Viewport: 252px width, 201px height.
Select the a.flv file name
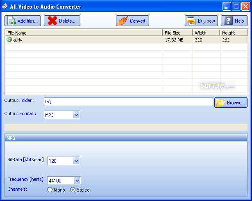click(x=18, y=40)
